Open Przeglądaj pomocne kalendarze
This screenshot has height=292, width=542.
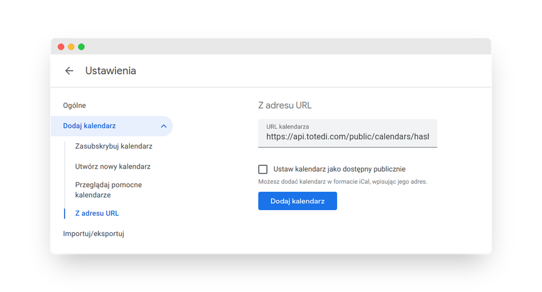tap(108, 189)
